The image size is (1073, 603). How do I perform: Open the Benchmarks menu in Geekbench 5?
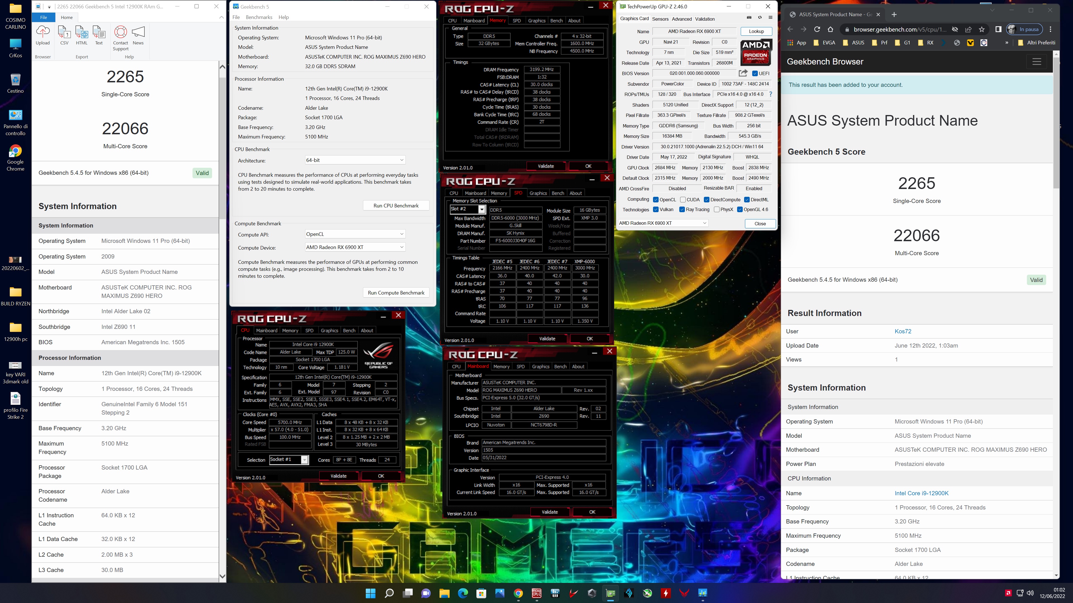tap(259, 17)
